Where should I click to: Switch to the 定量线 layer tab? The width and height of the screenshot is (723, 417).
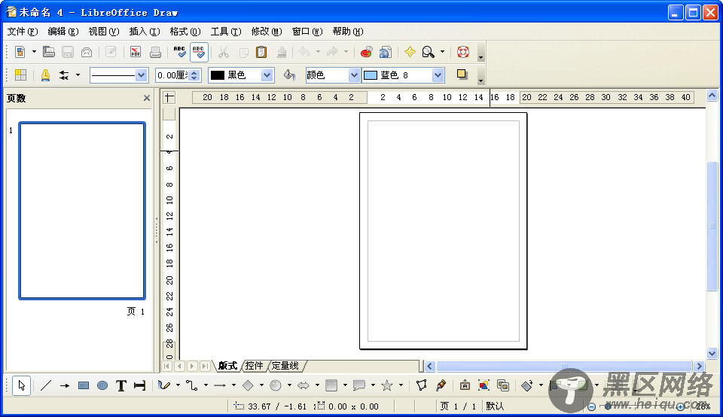tap(285, 366)
